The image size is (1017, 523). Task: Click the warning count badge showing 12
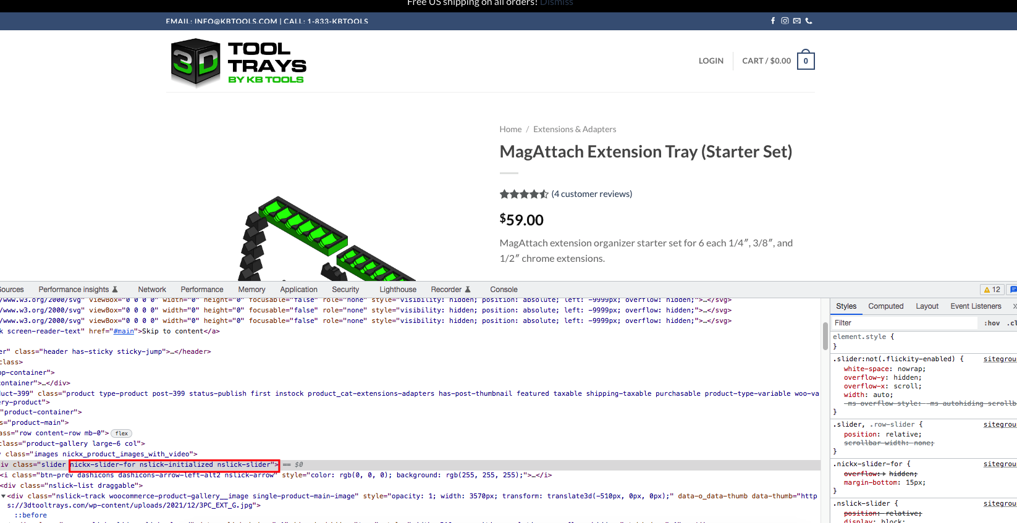coord(992,290)
